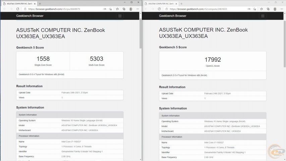Click 'Intel Core i7-1165G7' in left window

[x=71, y=142]
